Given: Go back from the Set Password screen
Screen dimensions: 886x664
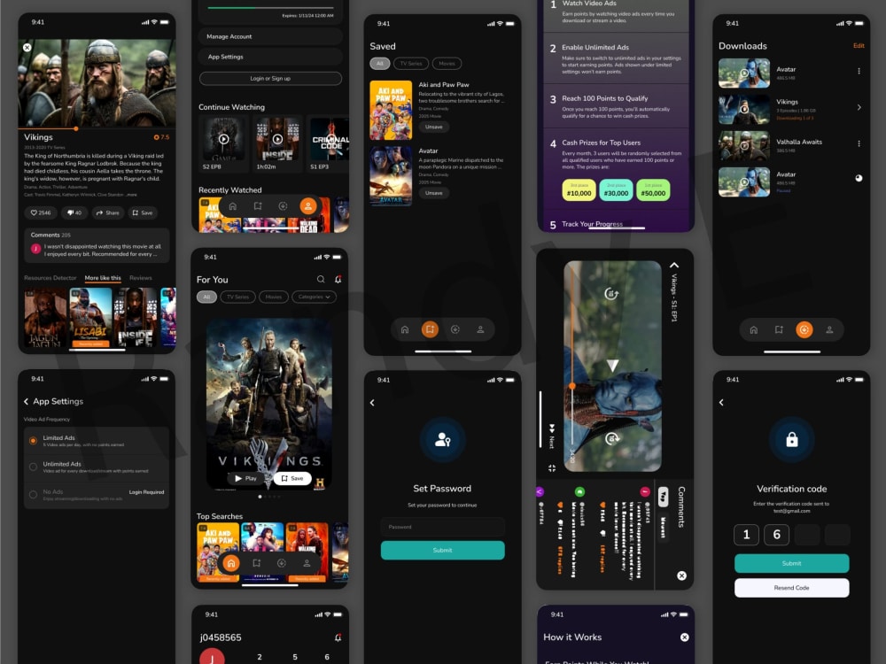Looking at the screenshot, I should pyautogui.click(x=372, y=403).
